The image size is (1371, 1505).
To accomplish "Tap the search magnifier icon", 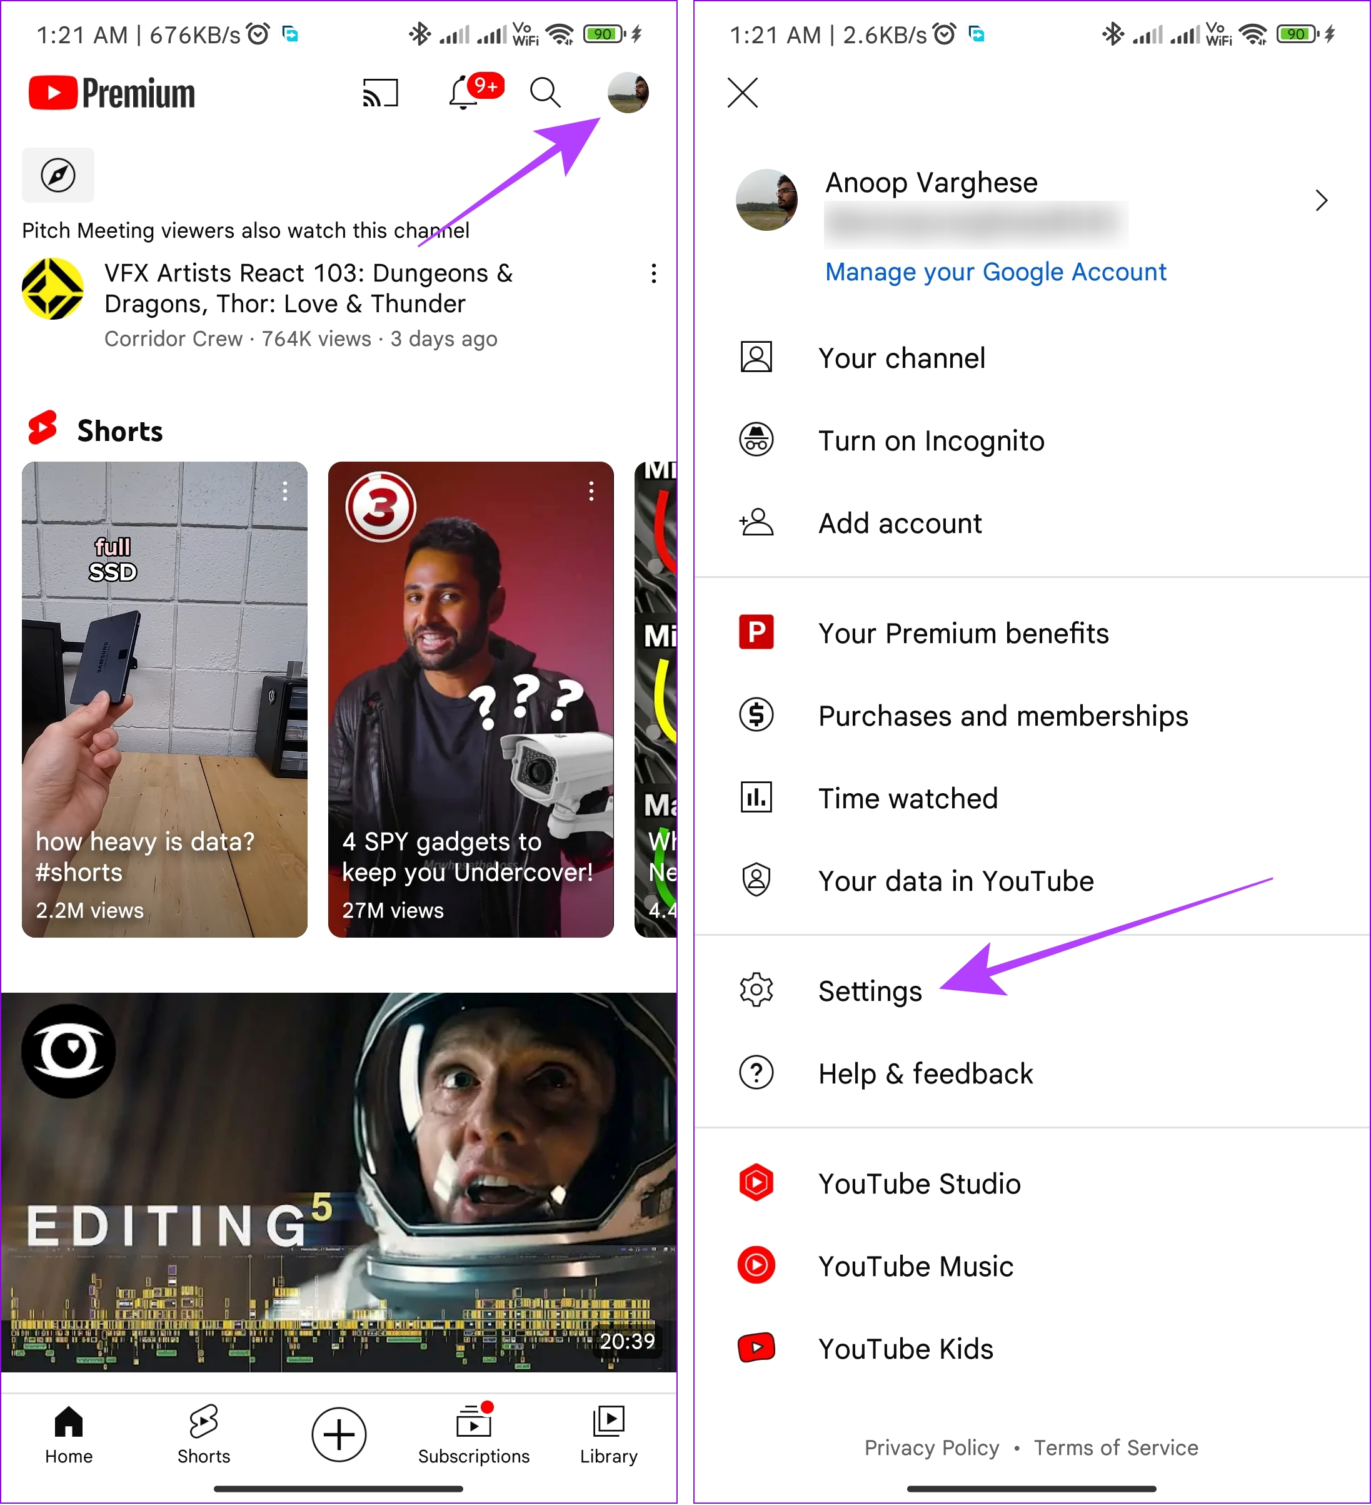I will pyautogui.click(x=545, y=93).
